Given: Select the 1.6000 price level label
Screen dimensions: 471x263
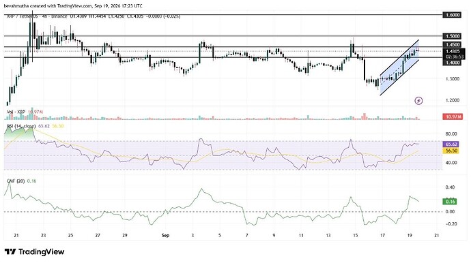Looking at the screenshot, I should (452, 15).
